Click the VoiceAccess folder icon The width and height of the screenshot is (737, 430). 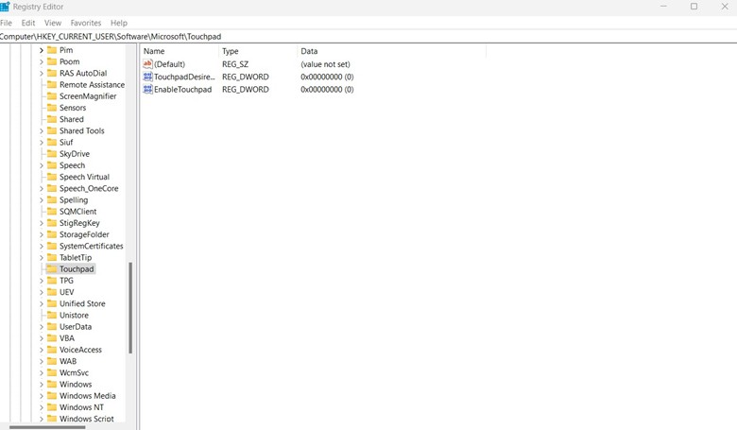[x=52, y=350]
